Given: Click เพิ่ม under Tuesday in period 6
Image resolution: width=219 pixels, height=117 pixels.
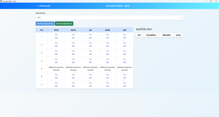Looking at the screenshot, I should [73, 78].
